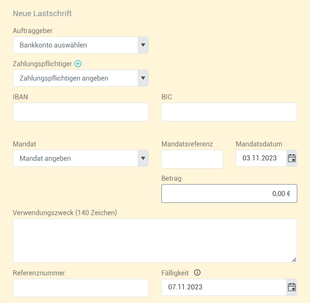Focus the Referenznummer input field
310x303 pixels.
tap(81, 288)
